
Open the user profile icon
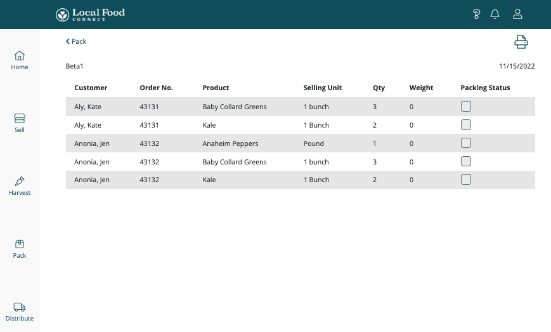pyautogui.click(x=517, y=14)
